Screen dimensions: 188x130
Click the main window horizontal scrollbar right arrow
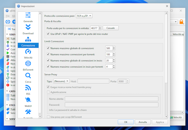coord(182,112)
